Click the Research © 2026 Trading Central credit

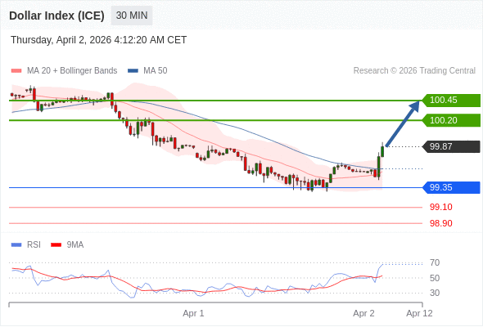(414, 71)
